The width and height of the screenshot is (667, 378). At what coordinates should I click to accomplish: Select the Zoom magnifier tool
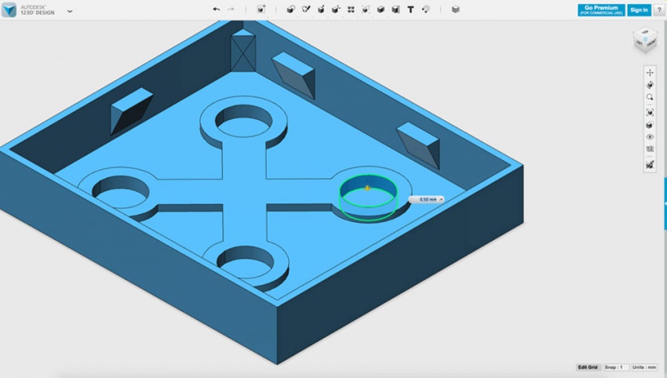tap(650, 97)
